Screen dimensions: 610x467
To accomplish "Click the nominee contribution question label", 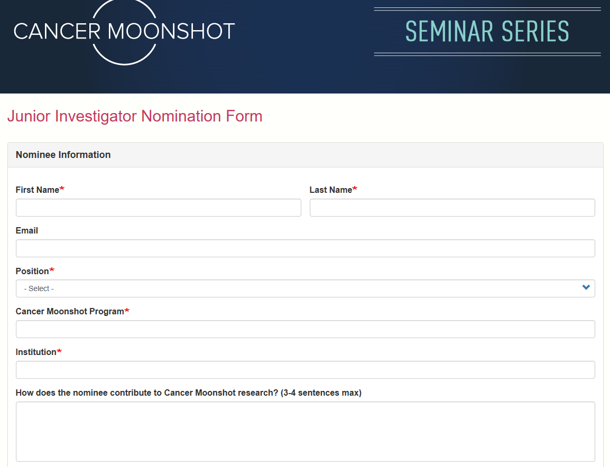I will click(188, 393).
